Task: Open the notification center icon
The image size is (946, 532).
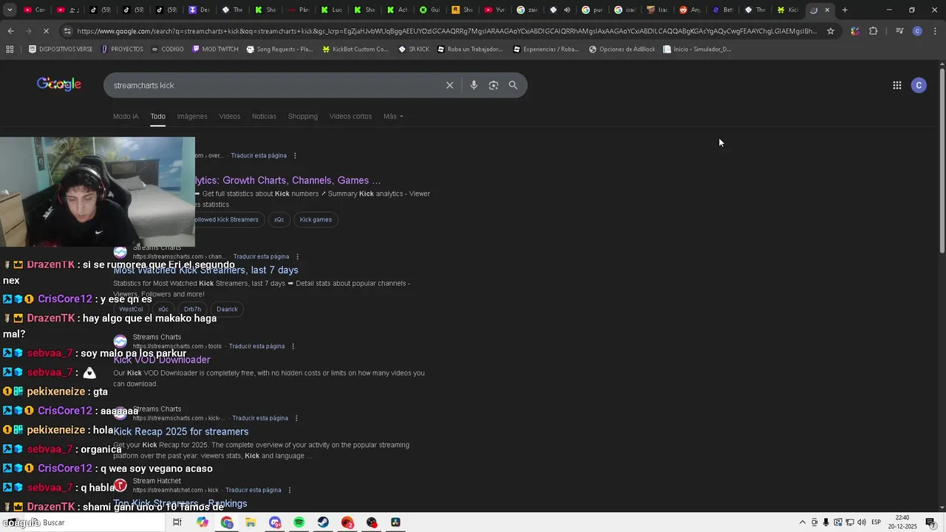Action: [x=930, y=522]
